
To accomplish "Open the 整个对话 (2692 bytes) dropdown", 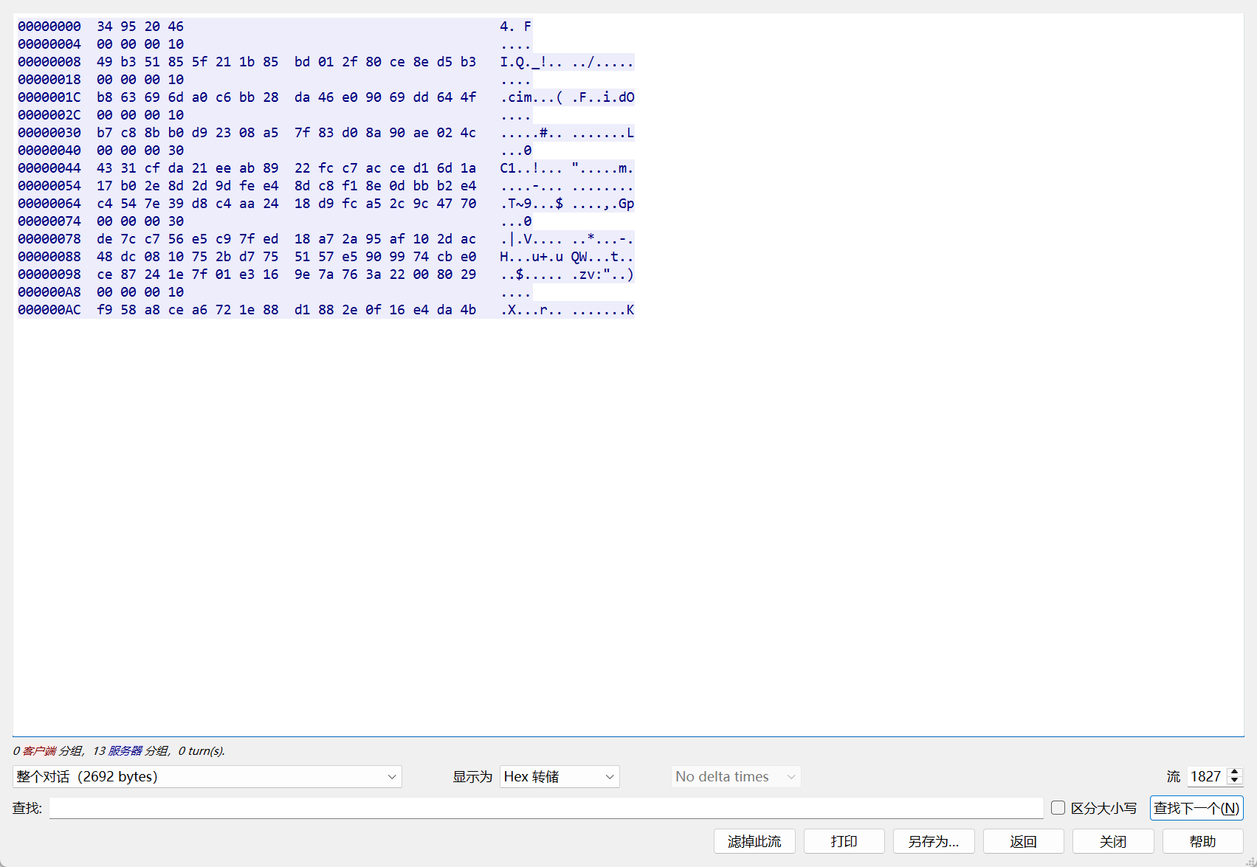I will [207, 776].
